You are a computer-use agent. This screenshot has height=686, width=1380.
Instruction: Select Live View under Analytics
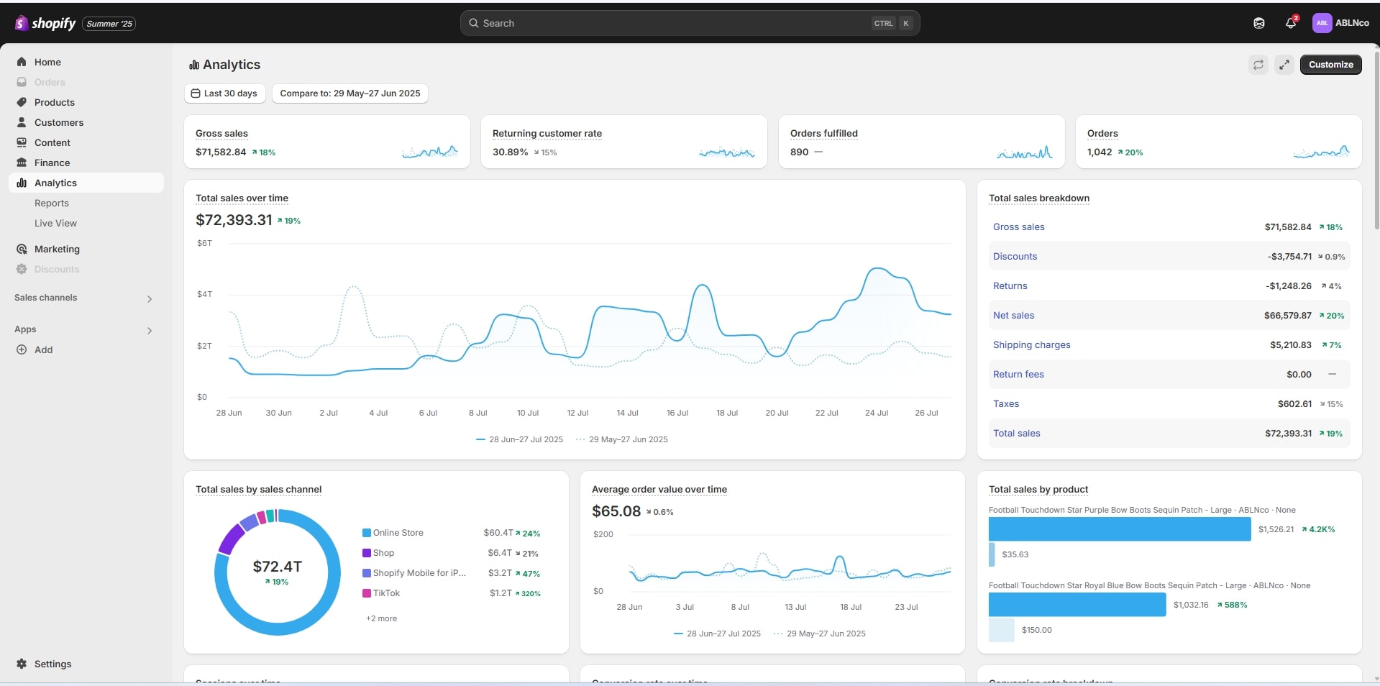[x=55, y=223]
